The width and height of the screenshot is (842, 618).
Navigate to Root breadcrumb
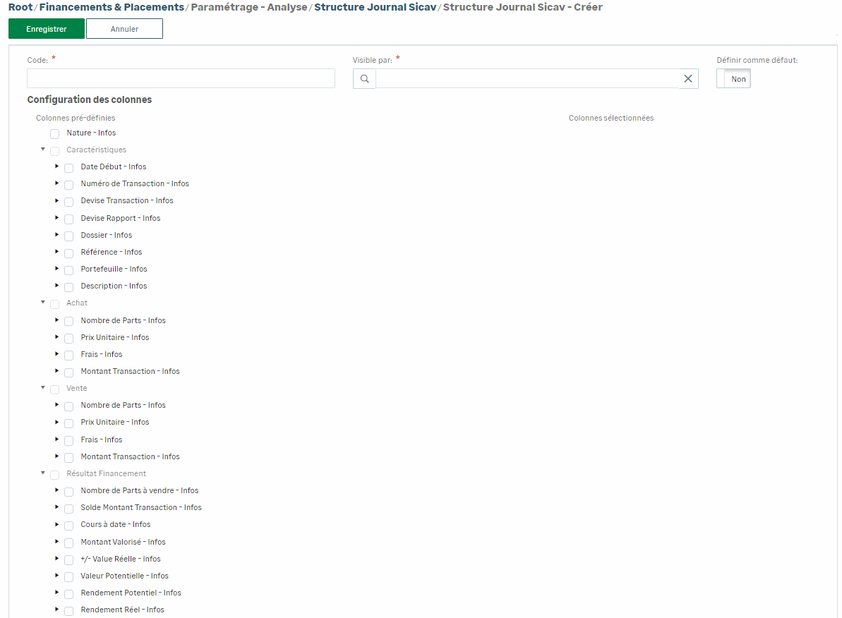[x=20, y=7]
